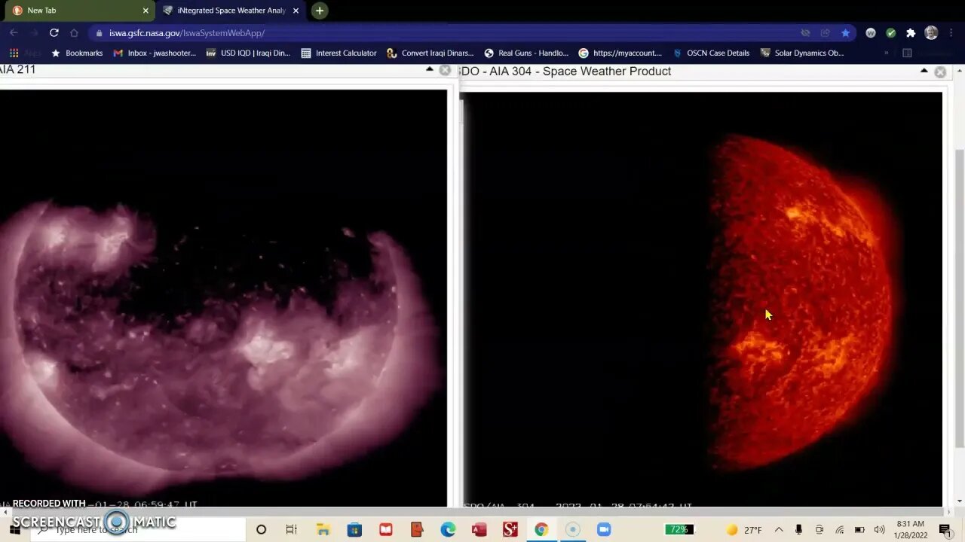
Task: Collapse the AIA 304 Space Weather panel
Action: (x=924, y=71)
